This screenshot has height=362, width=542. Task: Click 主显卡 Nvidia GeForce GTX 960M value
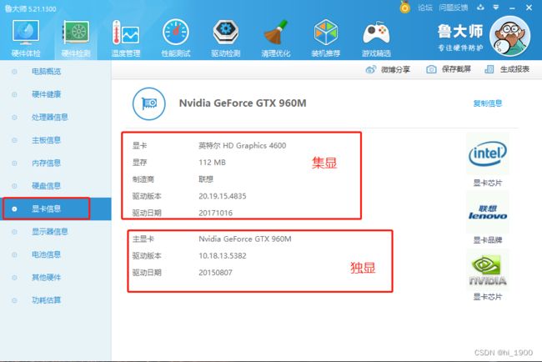click(x=245, y=239)
